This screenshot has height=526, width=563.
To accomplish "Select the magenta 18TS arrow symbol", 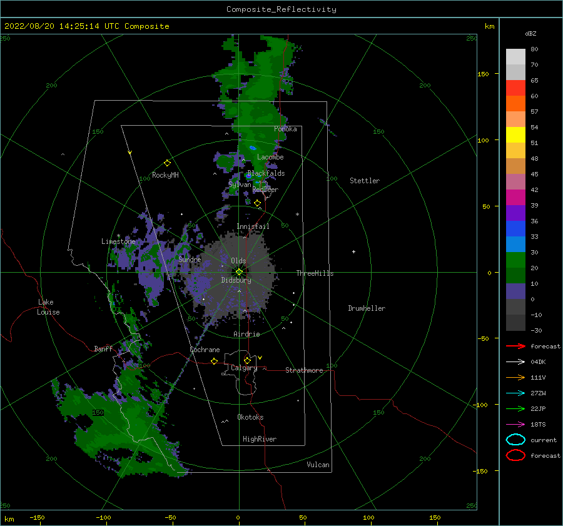I will (515, 424).
